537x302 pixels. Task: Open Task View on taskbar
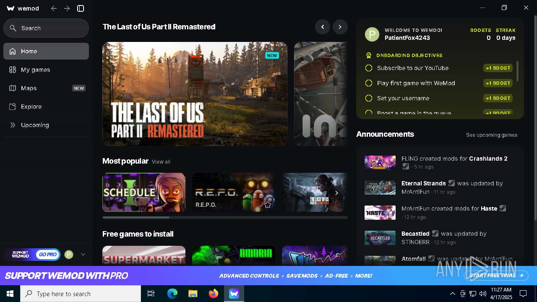(x=151, y=294)
